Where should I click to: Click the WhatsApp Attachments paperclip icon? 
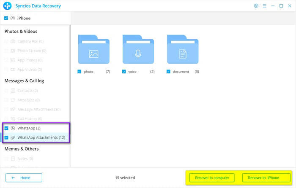click(13, 137)
